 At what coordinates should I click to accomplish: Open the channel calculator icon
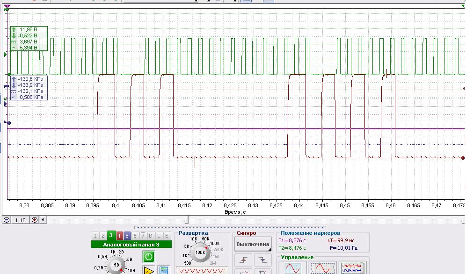164,270
